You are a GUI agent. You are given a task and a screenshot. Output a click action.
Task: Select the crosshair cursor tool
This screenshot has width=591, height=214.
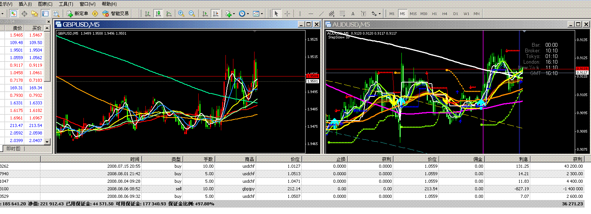[287, 14]
